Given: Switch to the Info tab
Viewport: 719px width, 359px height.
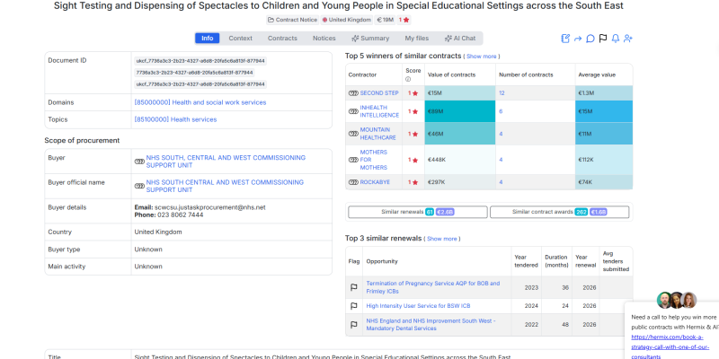Looking at the screenshot, I should (208, 39).
